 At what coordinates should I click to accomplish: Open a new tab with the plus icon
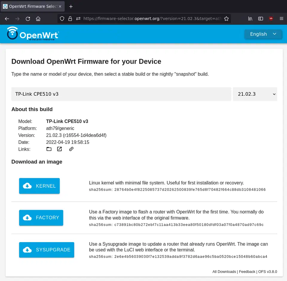71,7
